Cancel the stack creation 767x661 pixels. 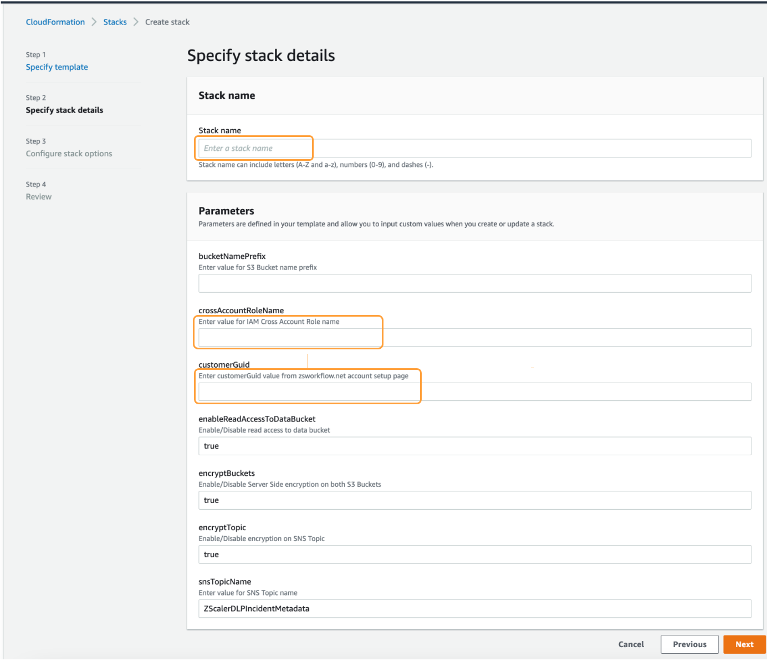[x=631, y=644]
